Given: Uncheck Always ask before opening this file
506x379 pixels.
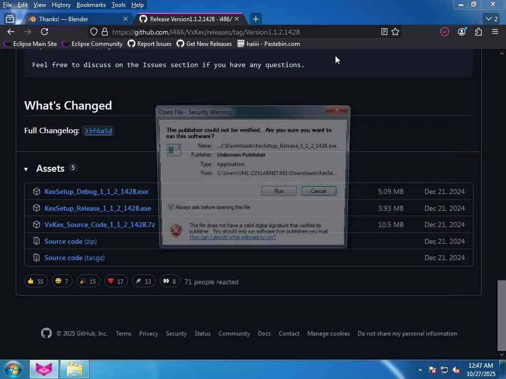Looking at the screenshot, I should tap(171, 207).
